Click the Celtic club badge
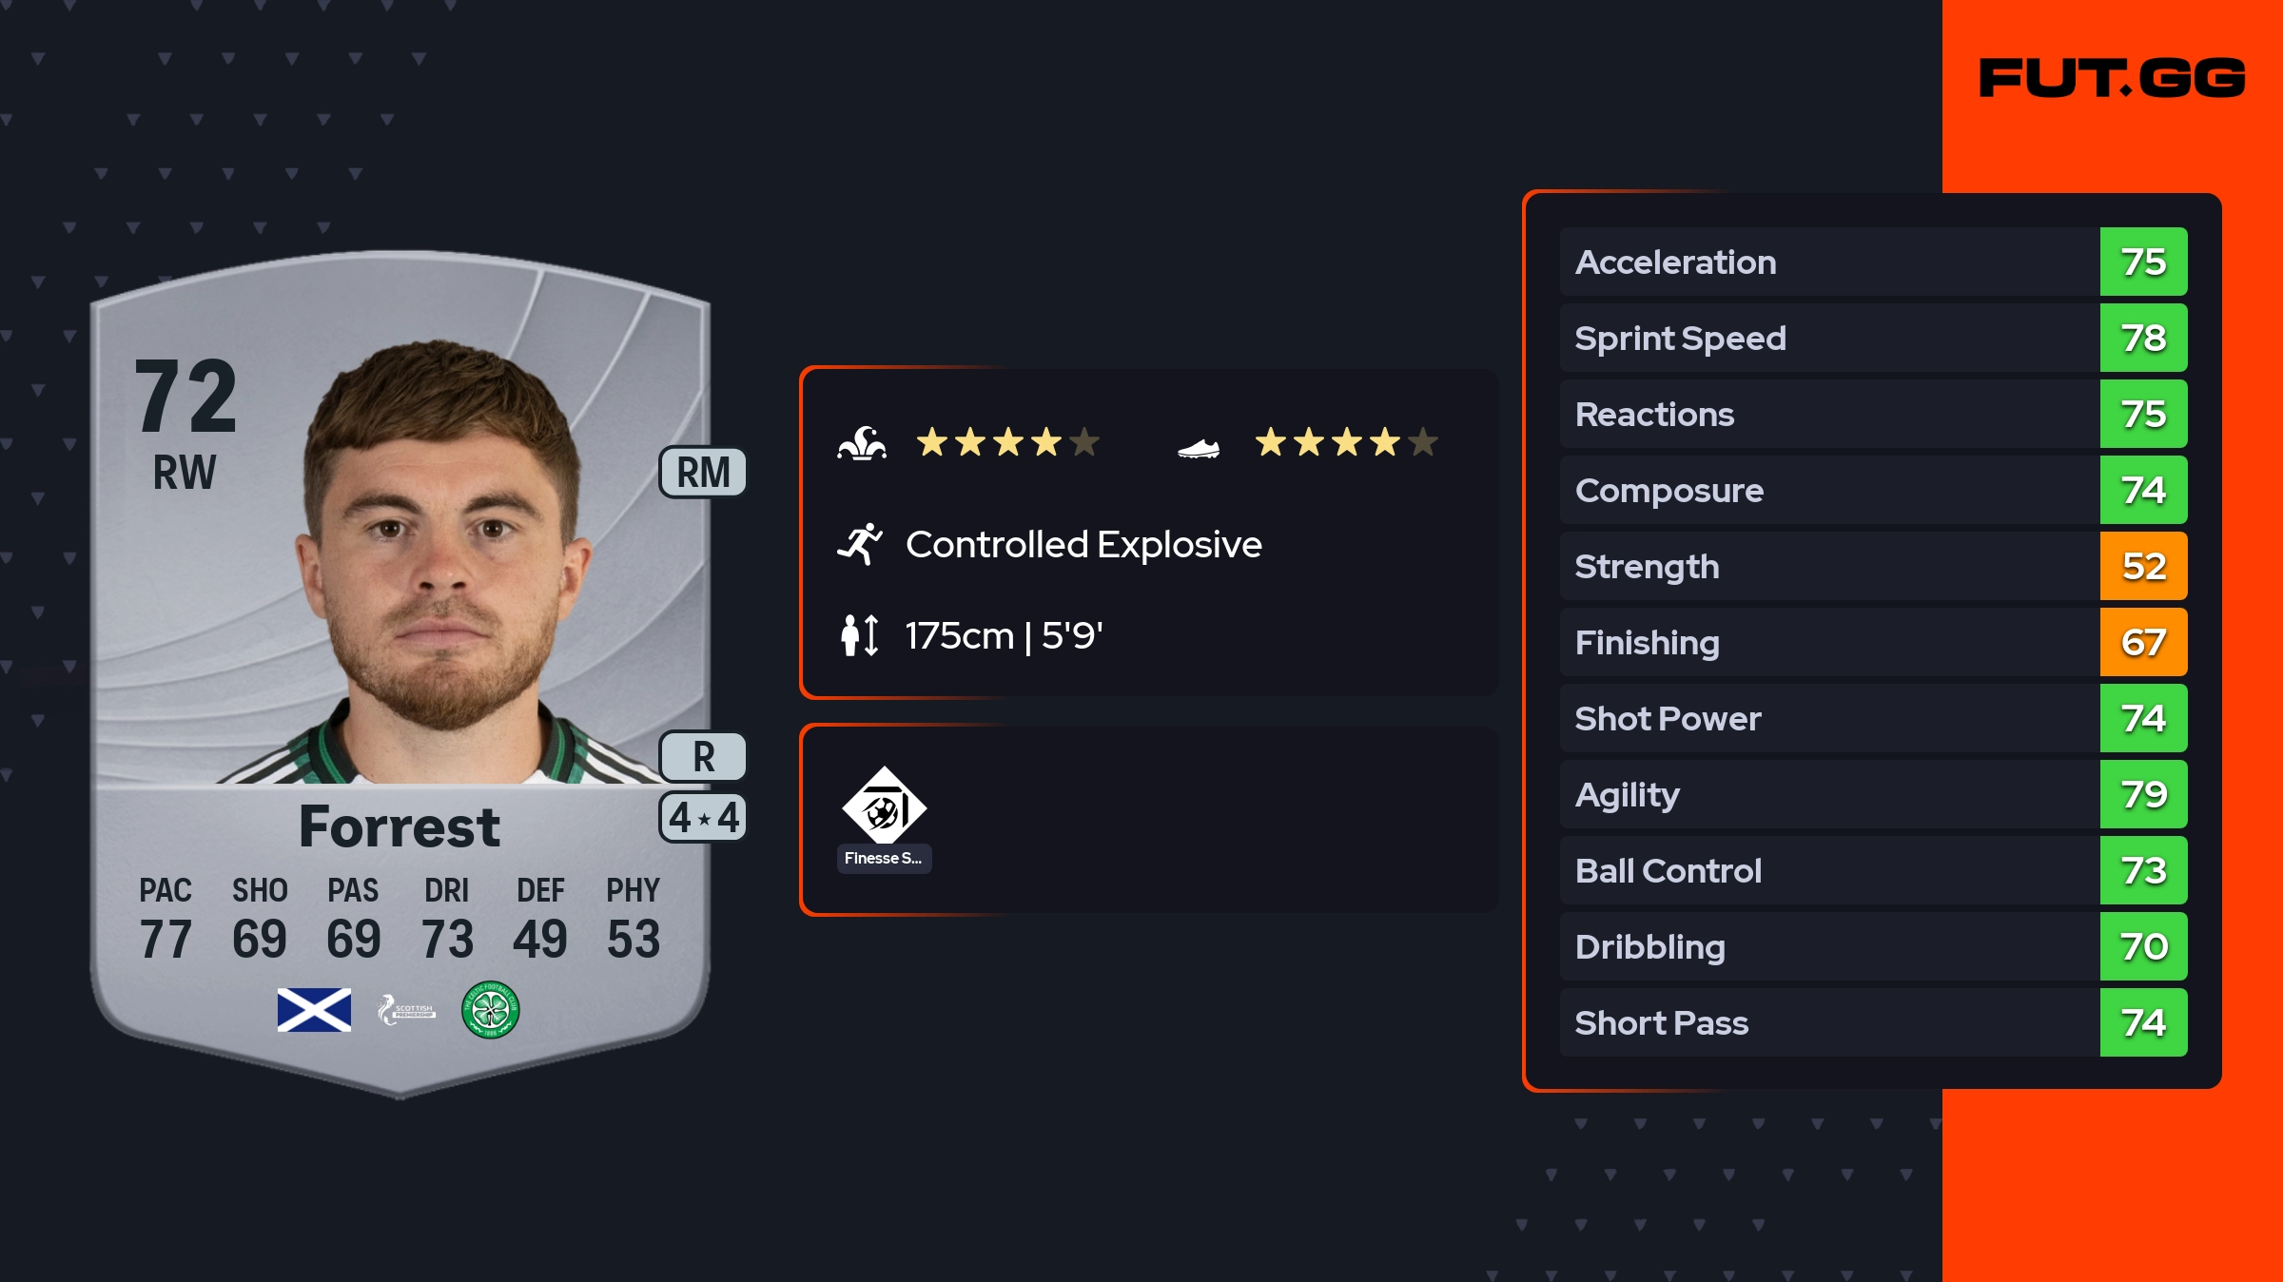The width and height of the screenshot is (2283, 1282). (x=490, y=1010)
